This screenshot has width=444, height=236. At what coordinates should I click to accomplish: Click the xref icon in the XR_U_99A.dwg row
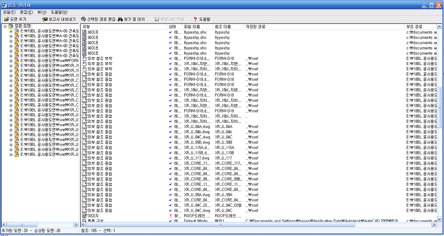85,195
